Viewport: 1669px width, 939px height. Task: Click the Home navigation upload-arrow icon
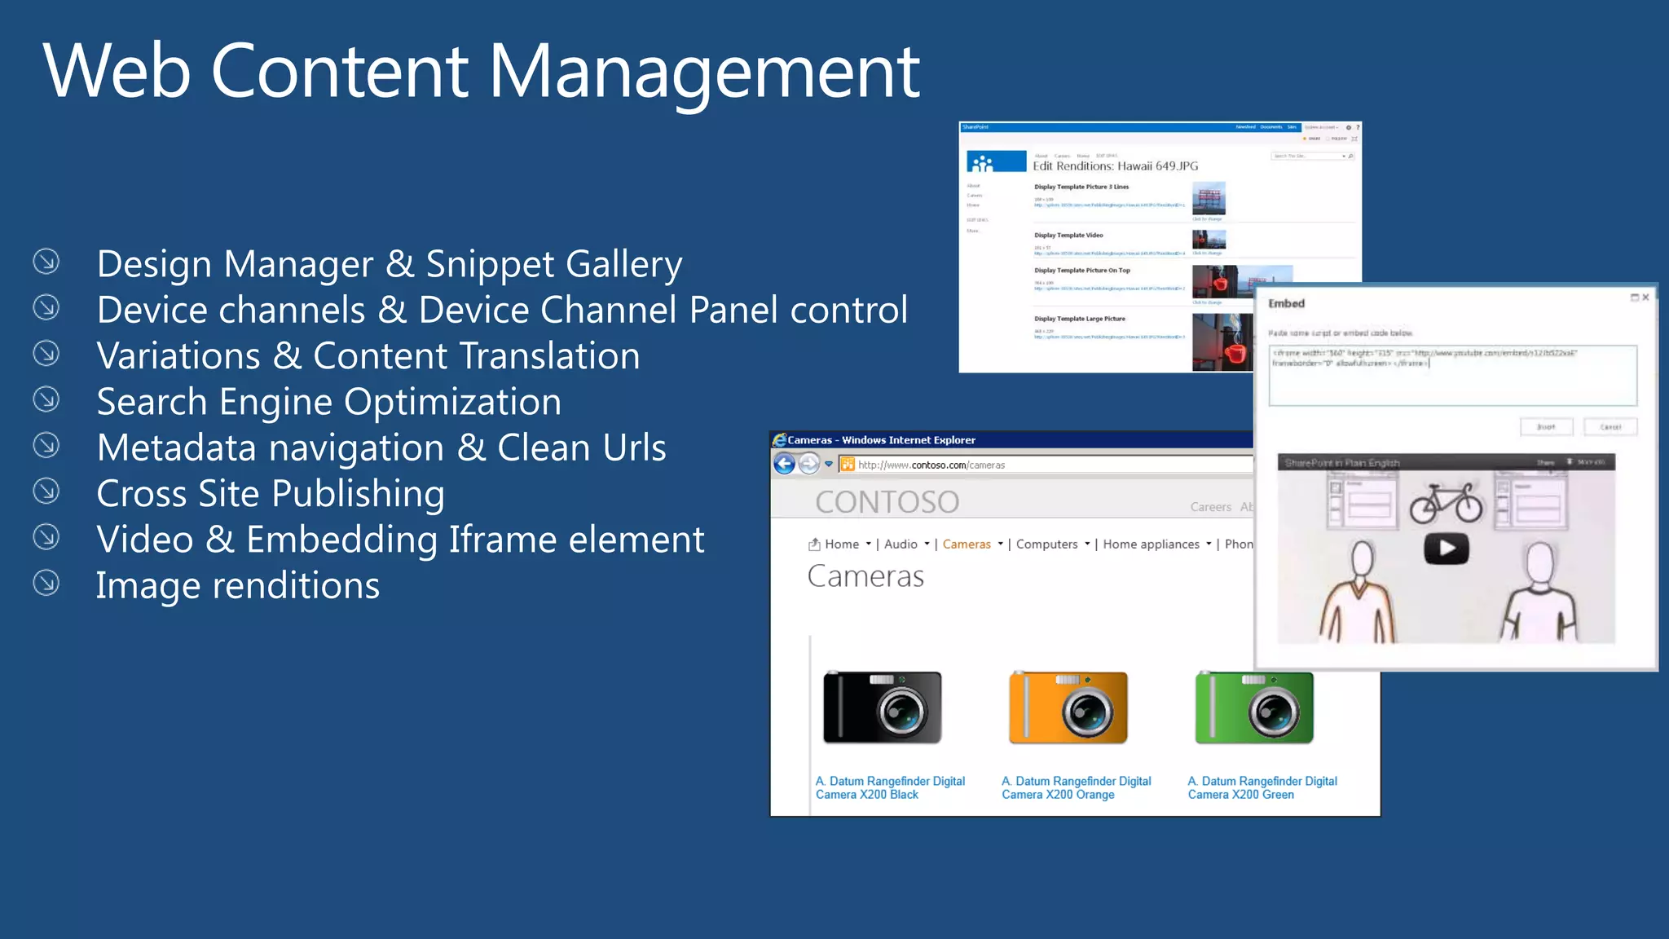[813, 544]
